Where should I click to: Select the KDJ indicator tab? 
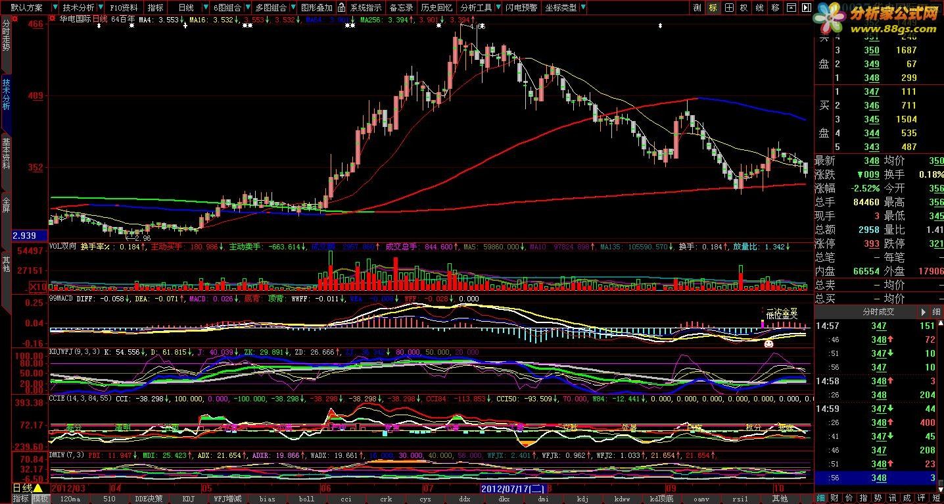click(189, 499)
